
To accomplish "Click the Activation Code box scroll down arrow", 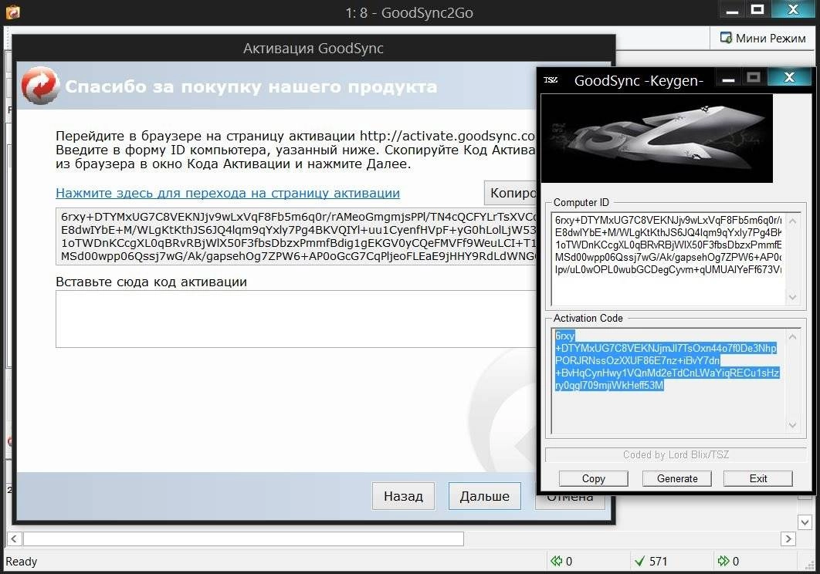I will pos(792,425).
